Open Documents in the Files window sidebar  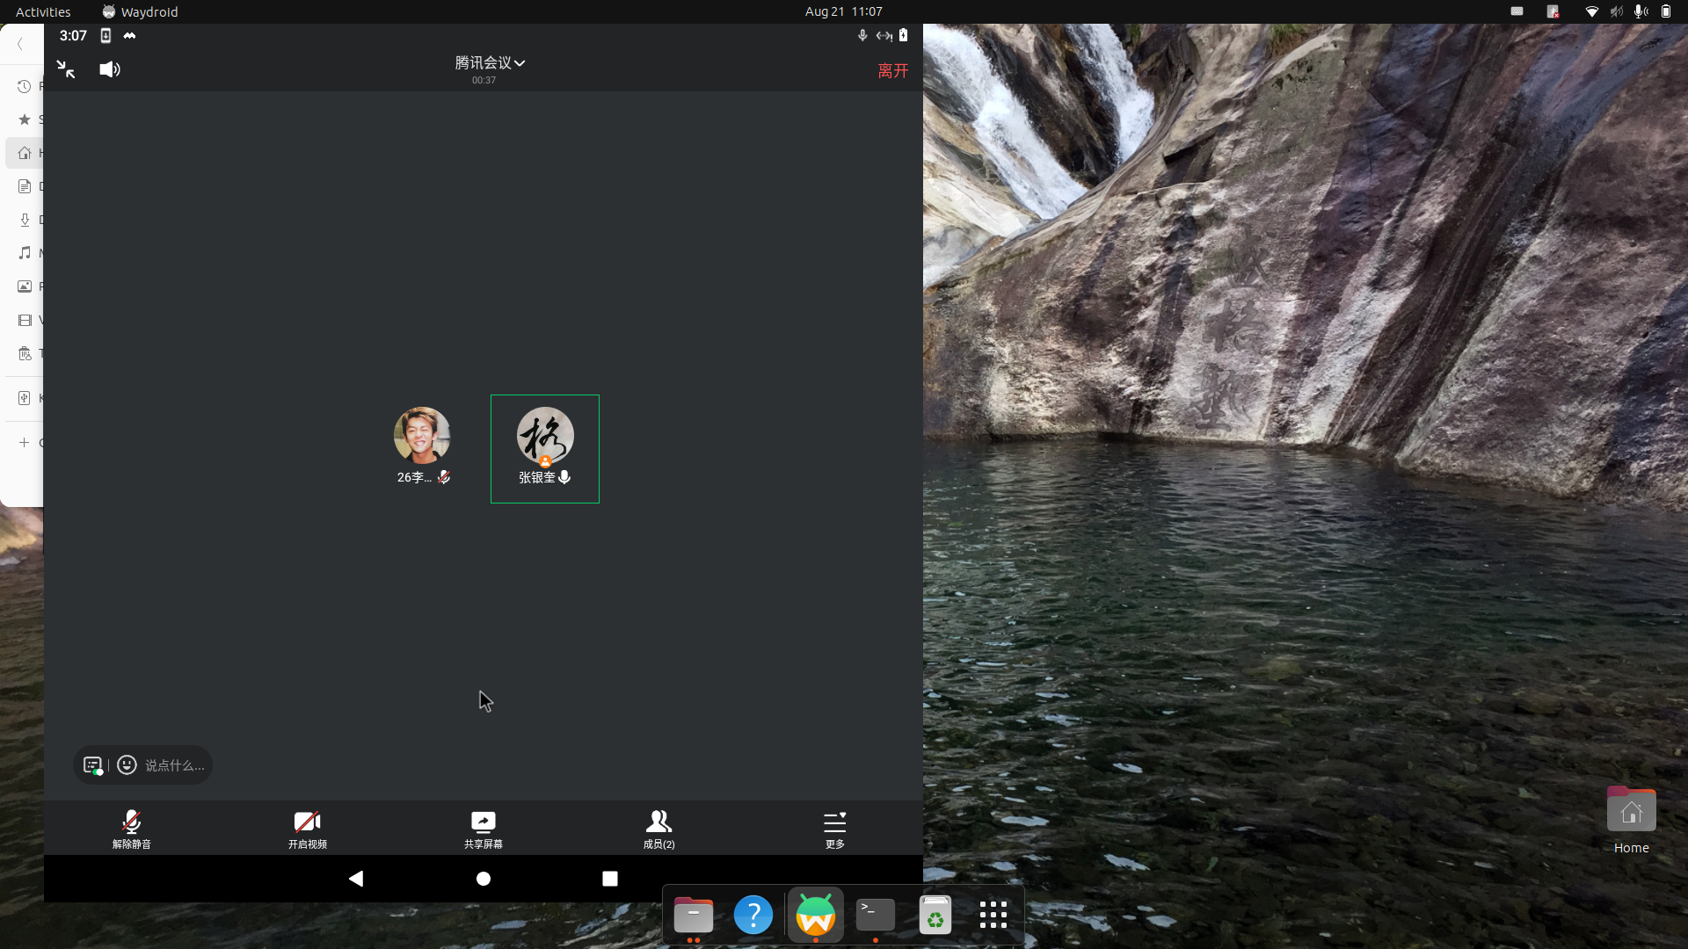click(25, 186)
